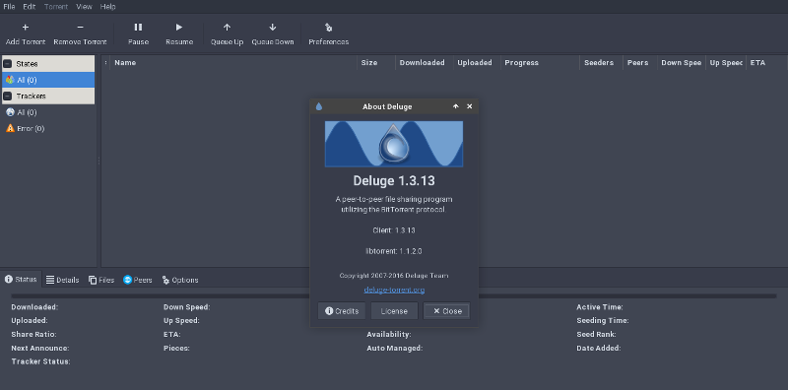This screenshot has width=788, height=390.
Task: Click the Queue Down arrow
Action: click(x=273, y=28)
